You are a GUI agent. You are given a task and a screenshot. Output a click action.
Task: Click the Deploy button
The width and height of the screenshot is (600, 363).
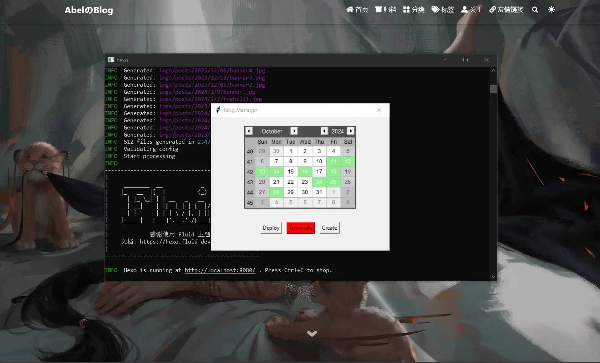coord(271,228)
